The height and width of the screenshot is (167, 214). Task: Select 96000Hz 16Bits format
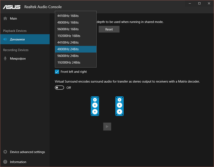tap(75, 29)
